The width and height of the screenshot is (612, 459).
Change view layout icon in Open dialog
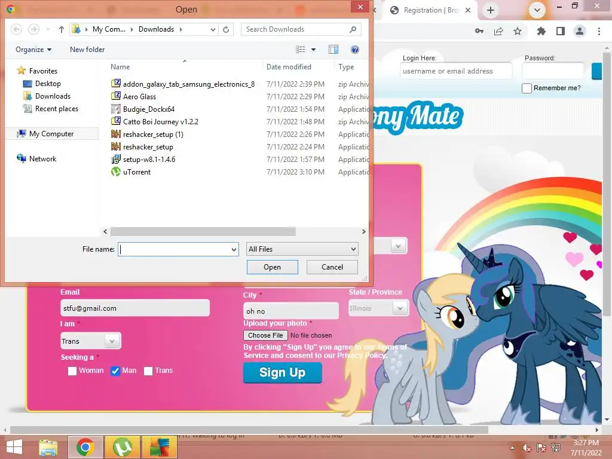[301, 50]
